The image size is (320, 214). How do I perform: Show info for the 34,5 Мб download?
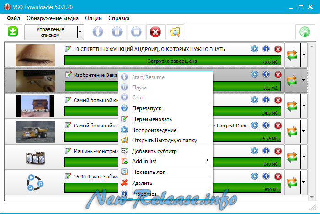point(266,100)
